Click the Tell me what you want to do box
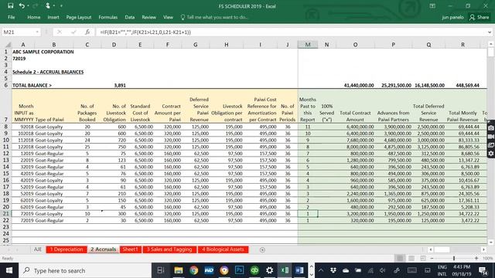Image resolution: width=495 pixels, height=278 pixels. [215, 17]
